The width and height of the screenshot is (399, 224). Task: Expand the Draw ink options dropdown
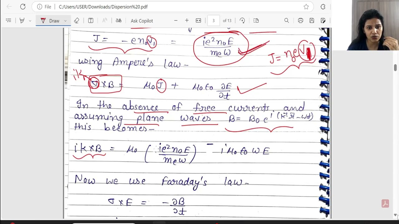65,21
